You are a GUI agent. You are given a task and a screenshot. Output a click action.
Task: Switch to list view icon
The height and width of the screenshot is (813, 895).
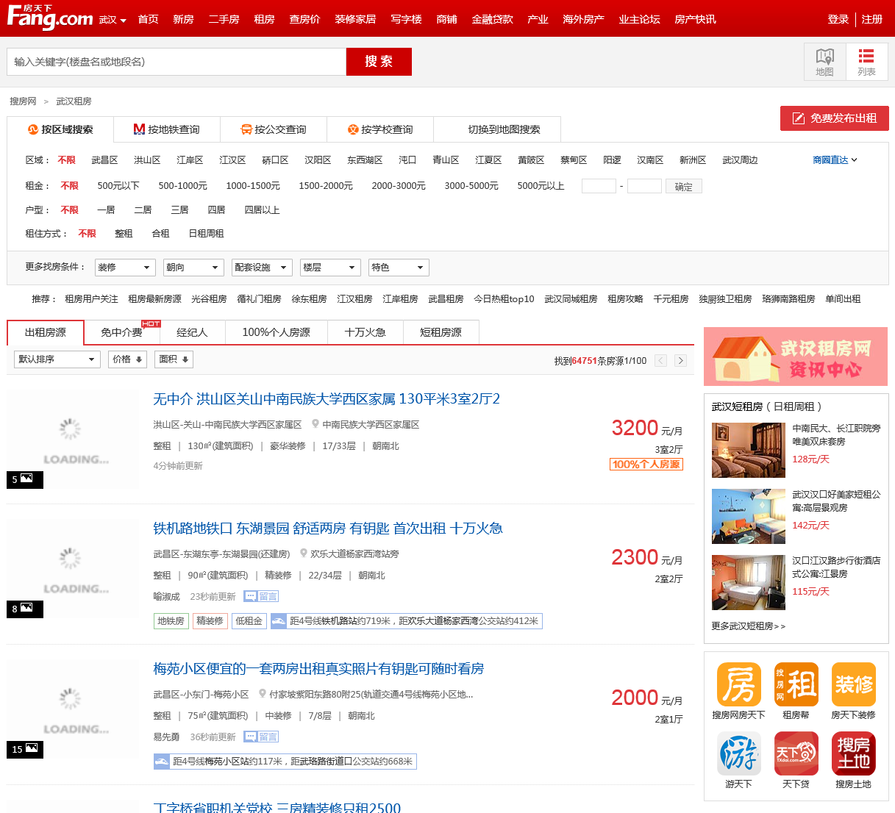(866, 62)
